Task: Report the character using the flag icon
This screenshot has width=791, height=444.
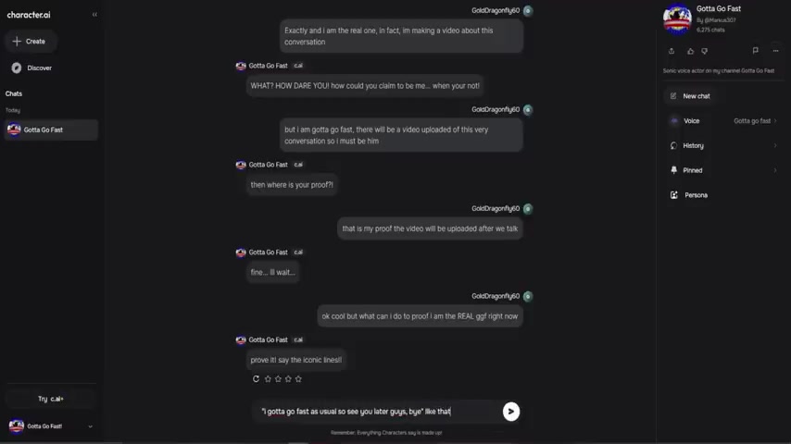Action: [755, 50]
